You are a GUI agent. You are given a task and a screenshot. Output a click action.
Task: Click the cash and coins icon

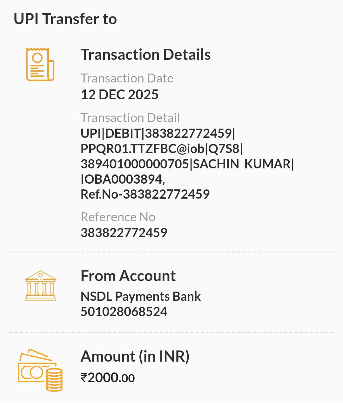pyautogui.click(x=40, y=370)
